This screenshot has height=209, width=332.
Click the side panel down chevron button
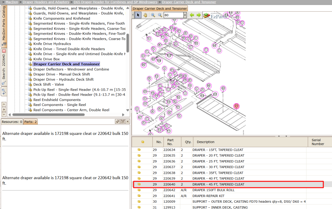(x=4, y=114)
